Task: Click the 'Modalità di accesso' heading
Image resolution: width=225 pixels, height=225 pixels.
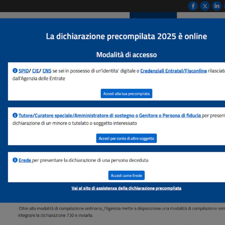Action: click(126, 55)
